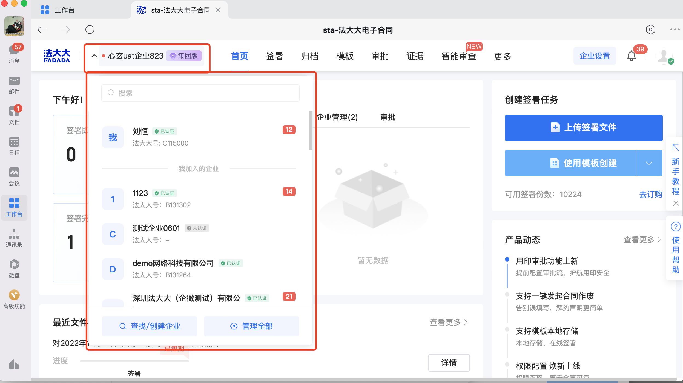The height and width of the screenshot is (383, 683).
Task: Follow the 去订购 link
Action: (x=651, y=194)
